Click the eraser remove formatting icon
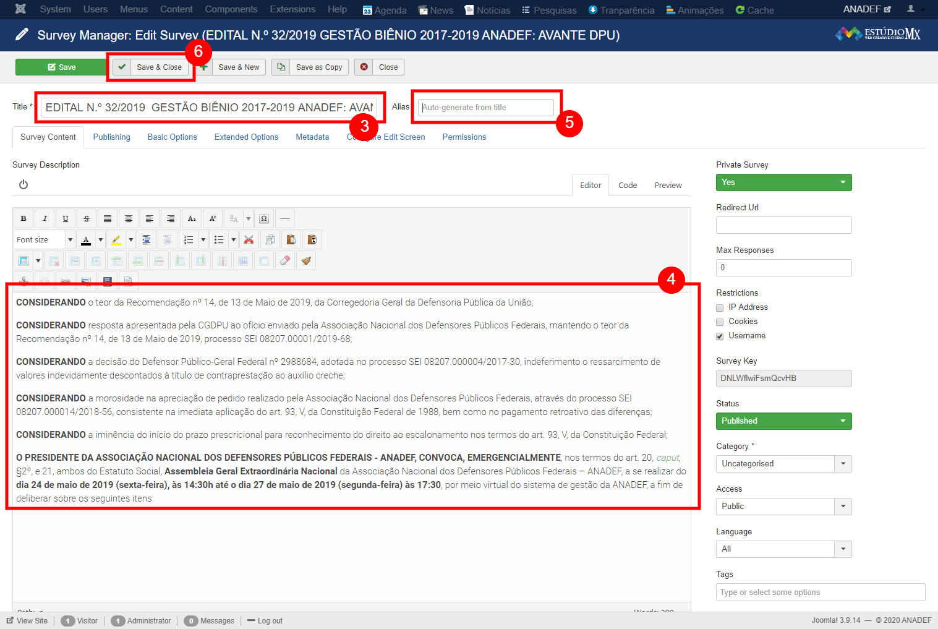The image size is (938, 629). (285, 261)
